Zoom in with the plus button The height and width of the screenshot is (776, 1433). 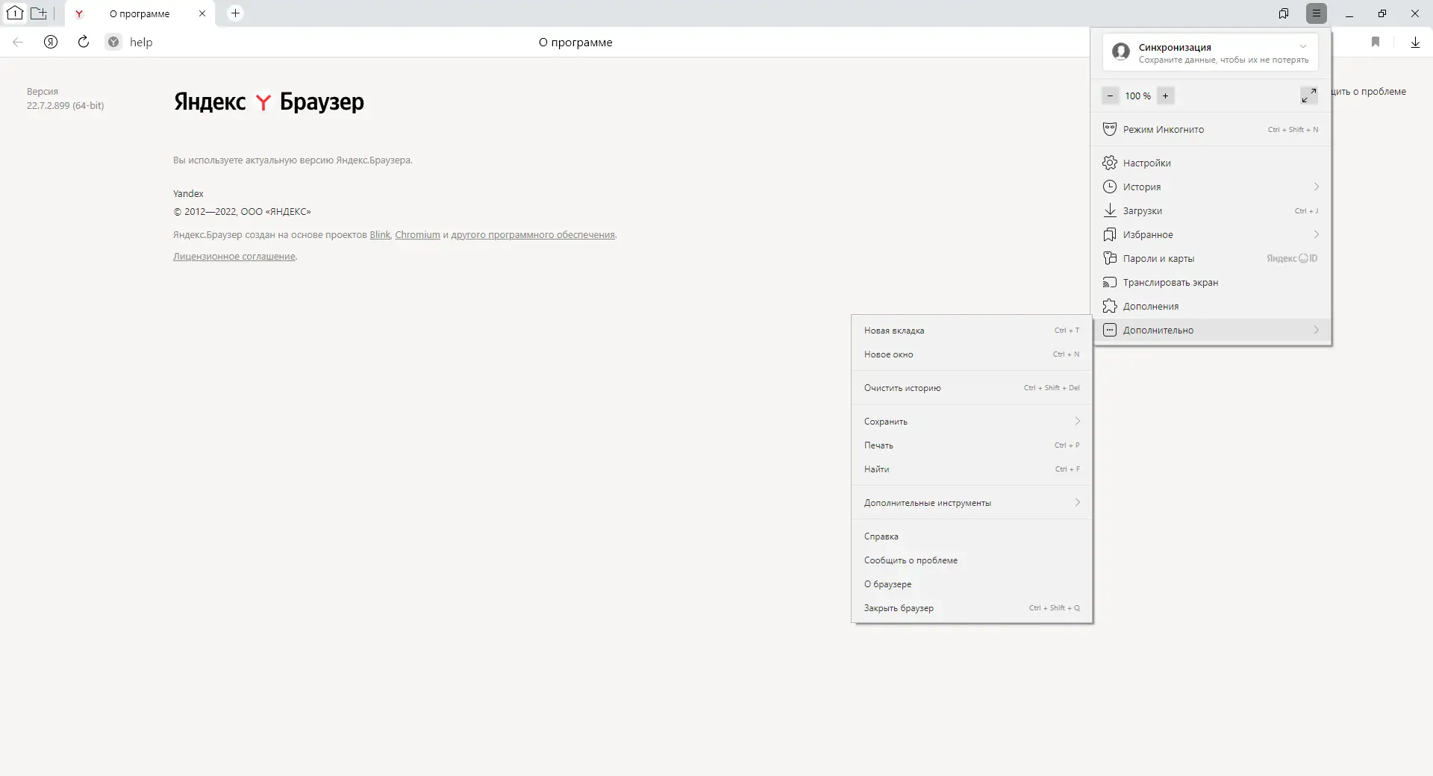1165,96
